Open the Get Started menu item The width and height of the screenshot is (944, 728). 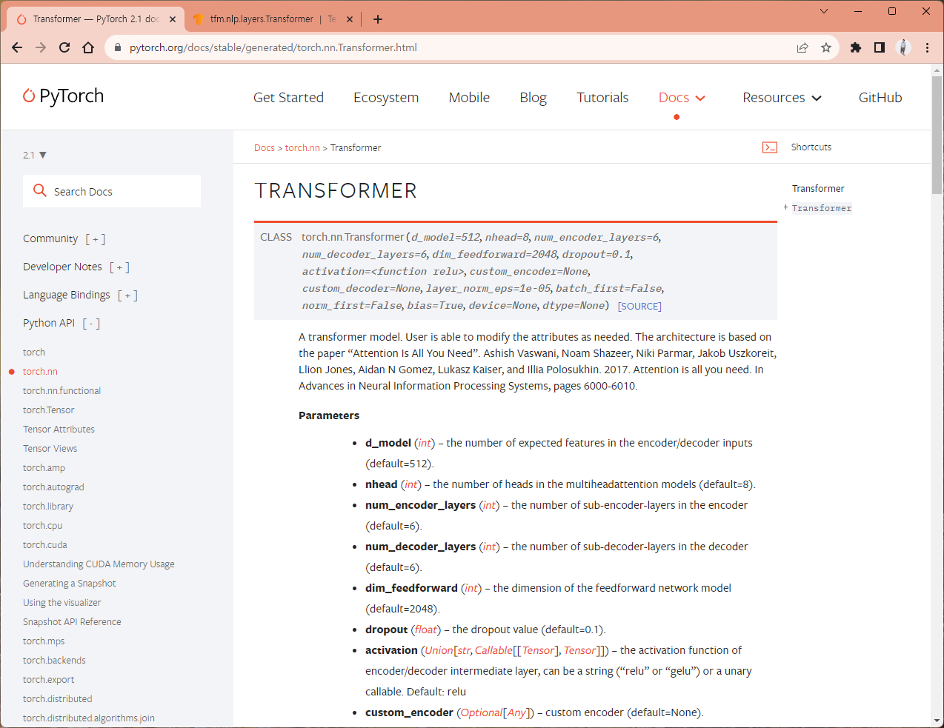288,98
